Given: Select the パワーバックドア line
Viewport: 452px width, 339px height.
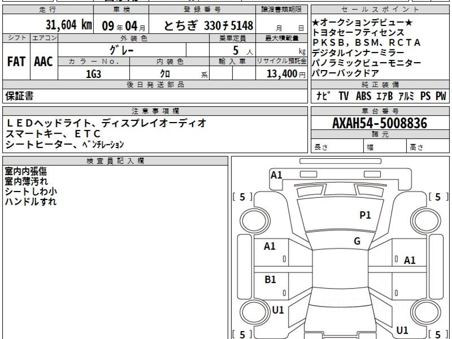Looking at the screenshot, I should [345, 73].
